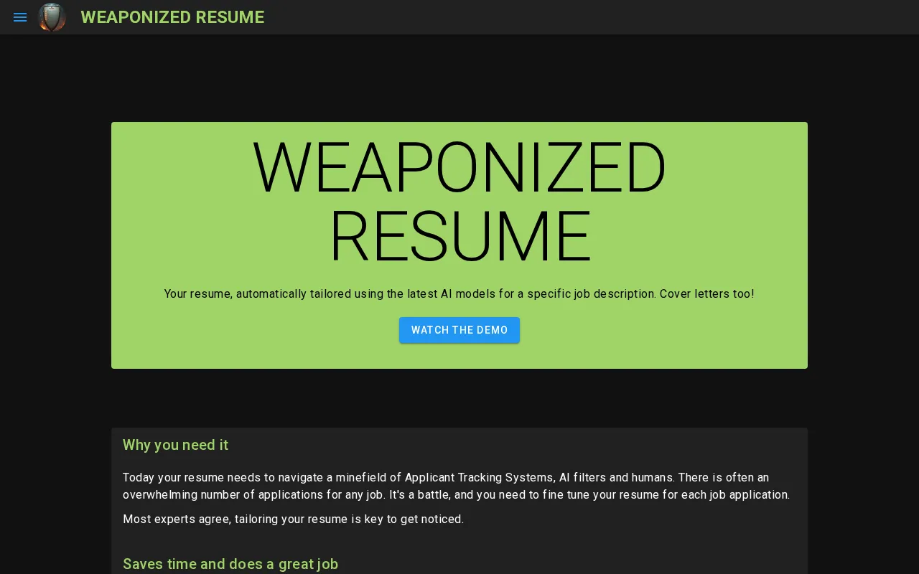Click the 'Most experts agree' sentence
This screenshot has height=574, width=919.
pos(293,519)
